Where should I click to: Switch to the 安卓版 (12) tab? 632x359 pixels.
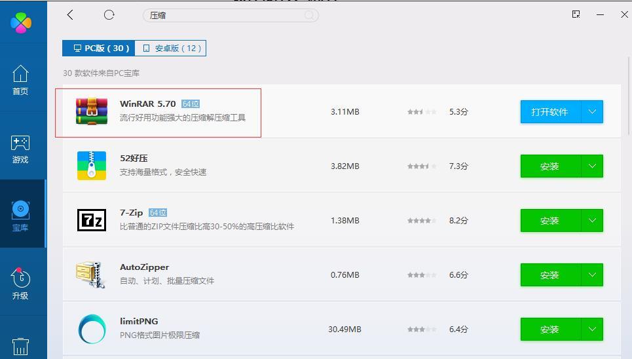pyautogui.click(x=170, y=48)
